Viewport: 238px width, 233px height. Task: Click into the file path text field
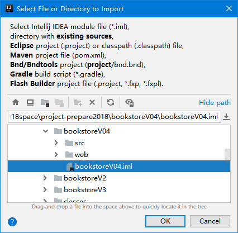[115, 117]
